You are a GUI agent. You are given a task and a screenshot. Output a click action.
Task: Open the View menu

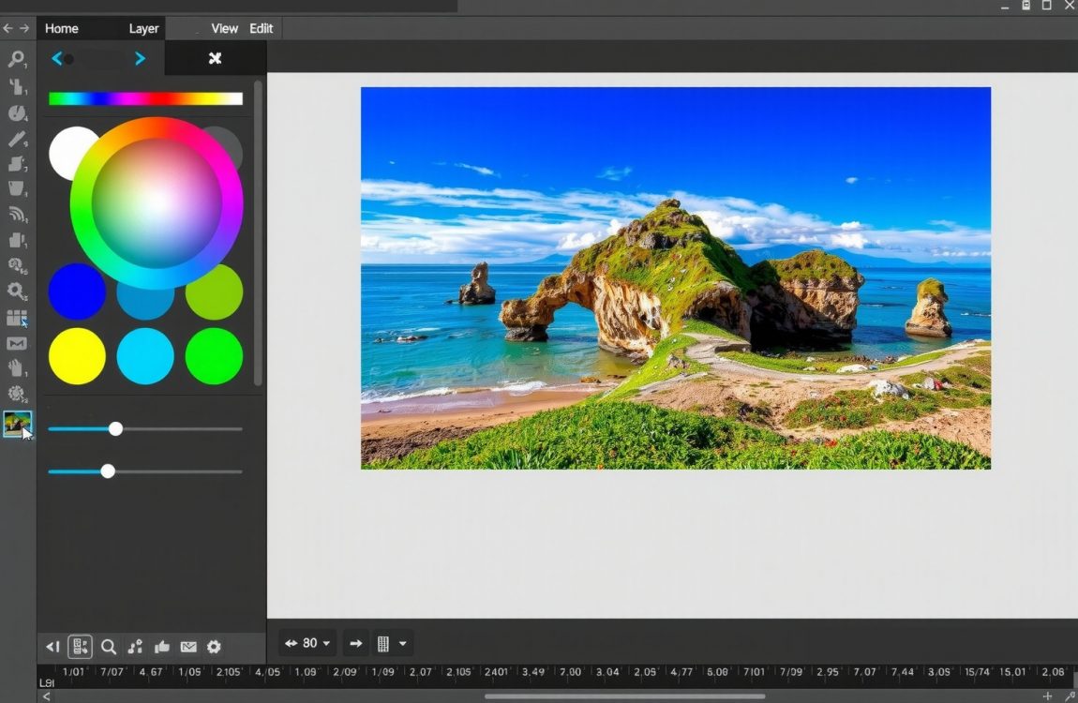(224, 28)
